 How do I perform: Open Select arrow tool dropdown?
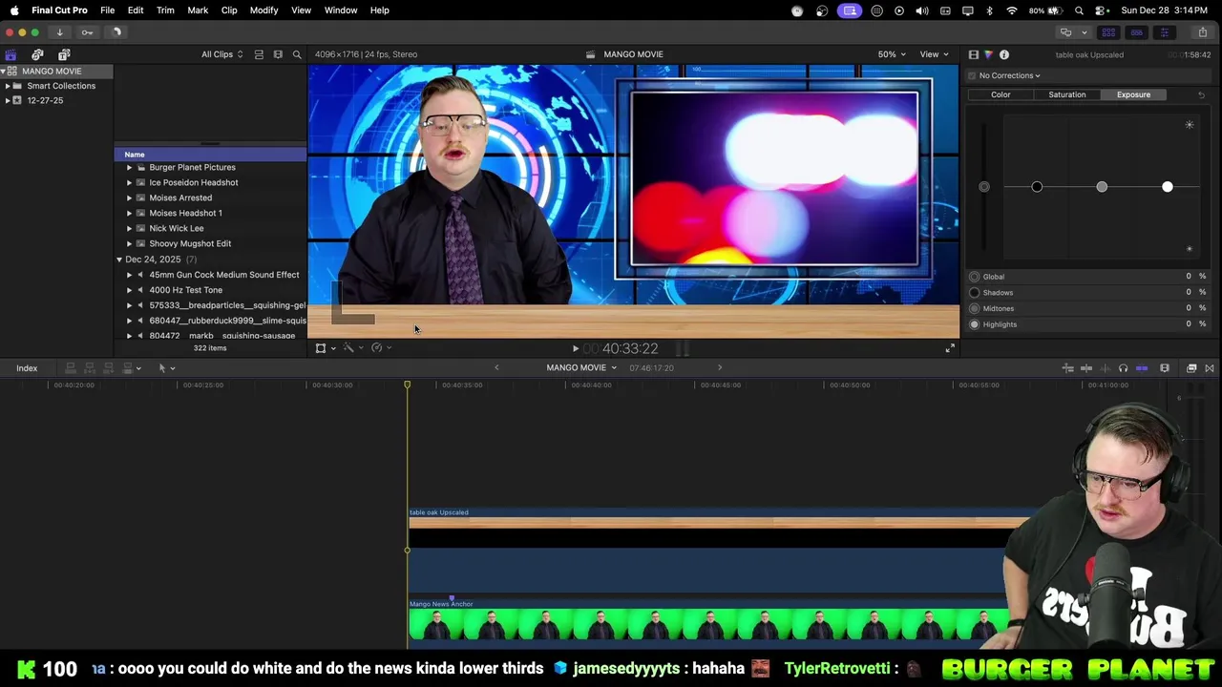point(166,368)
